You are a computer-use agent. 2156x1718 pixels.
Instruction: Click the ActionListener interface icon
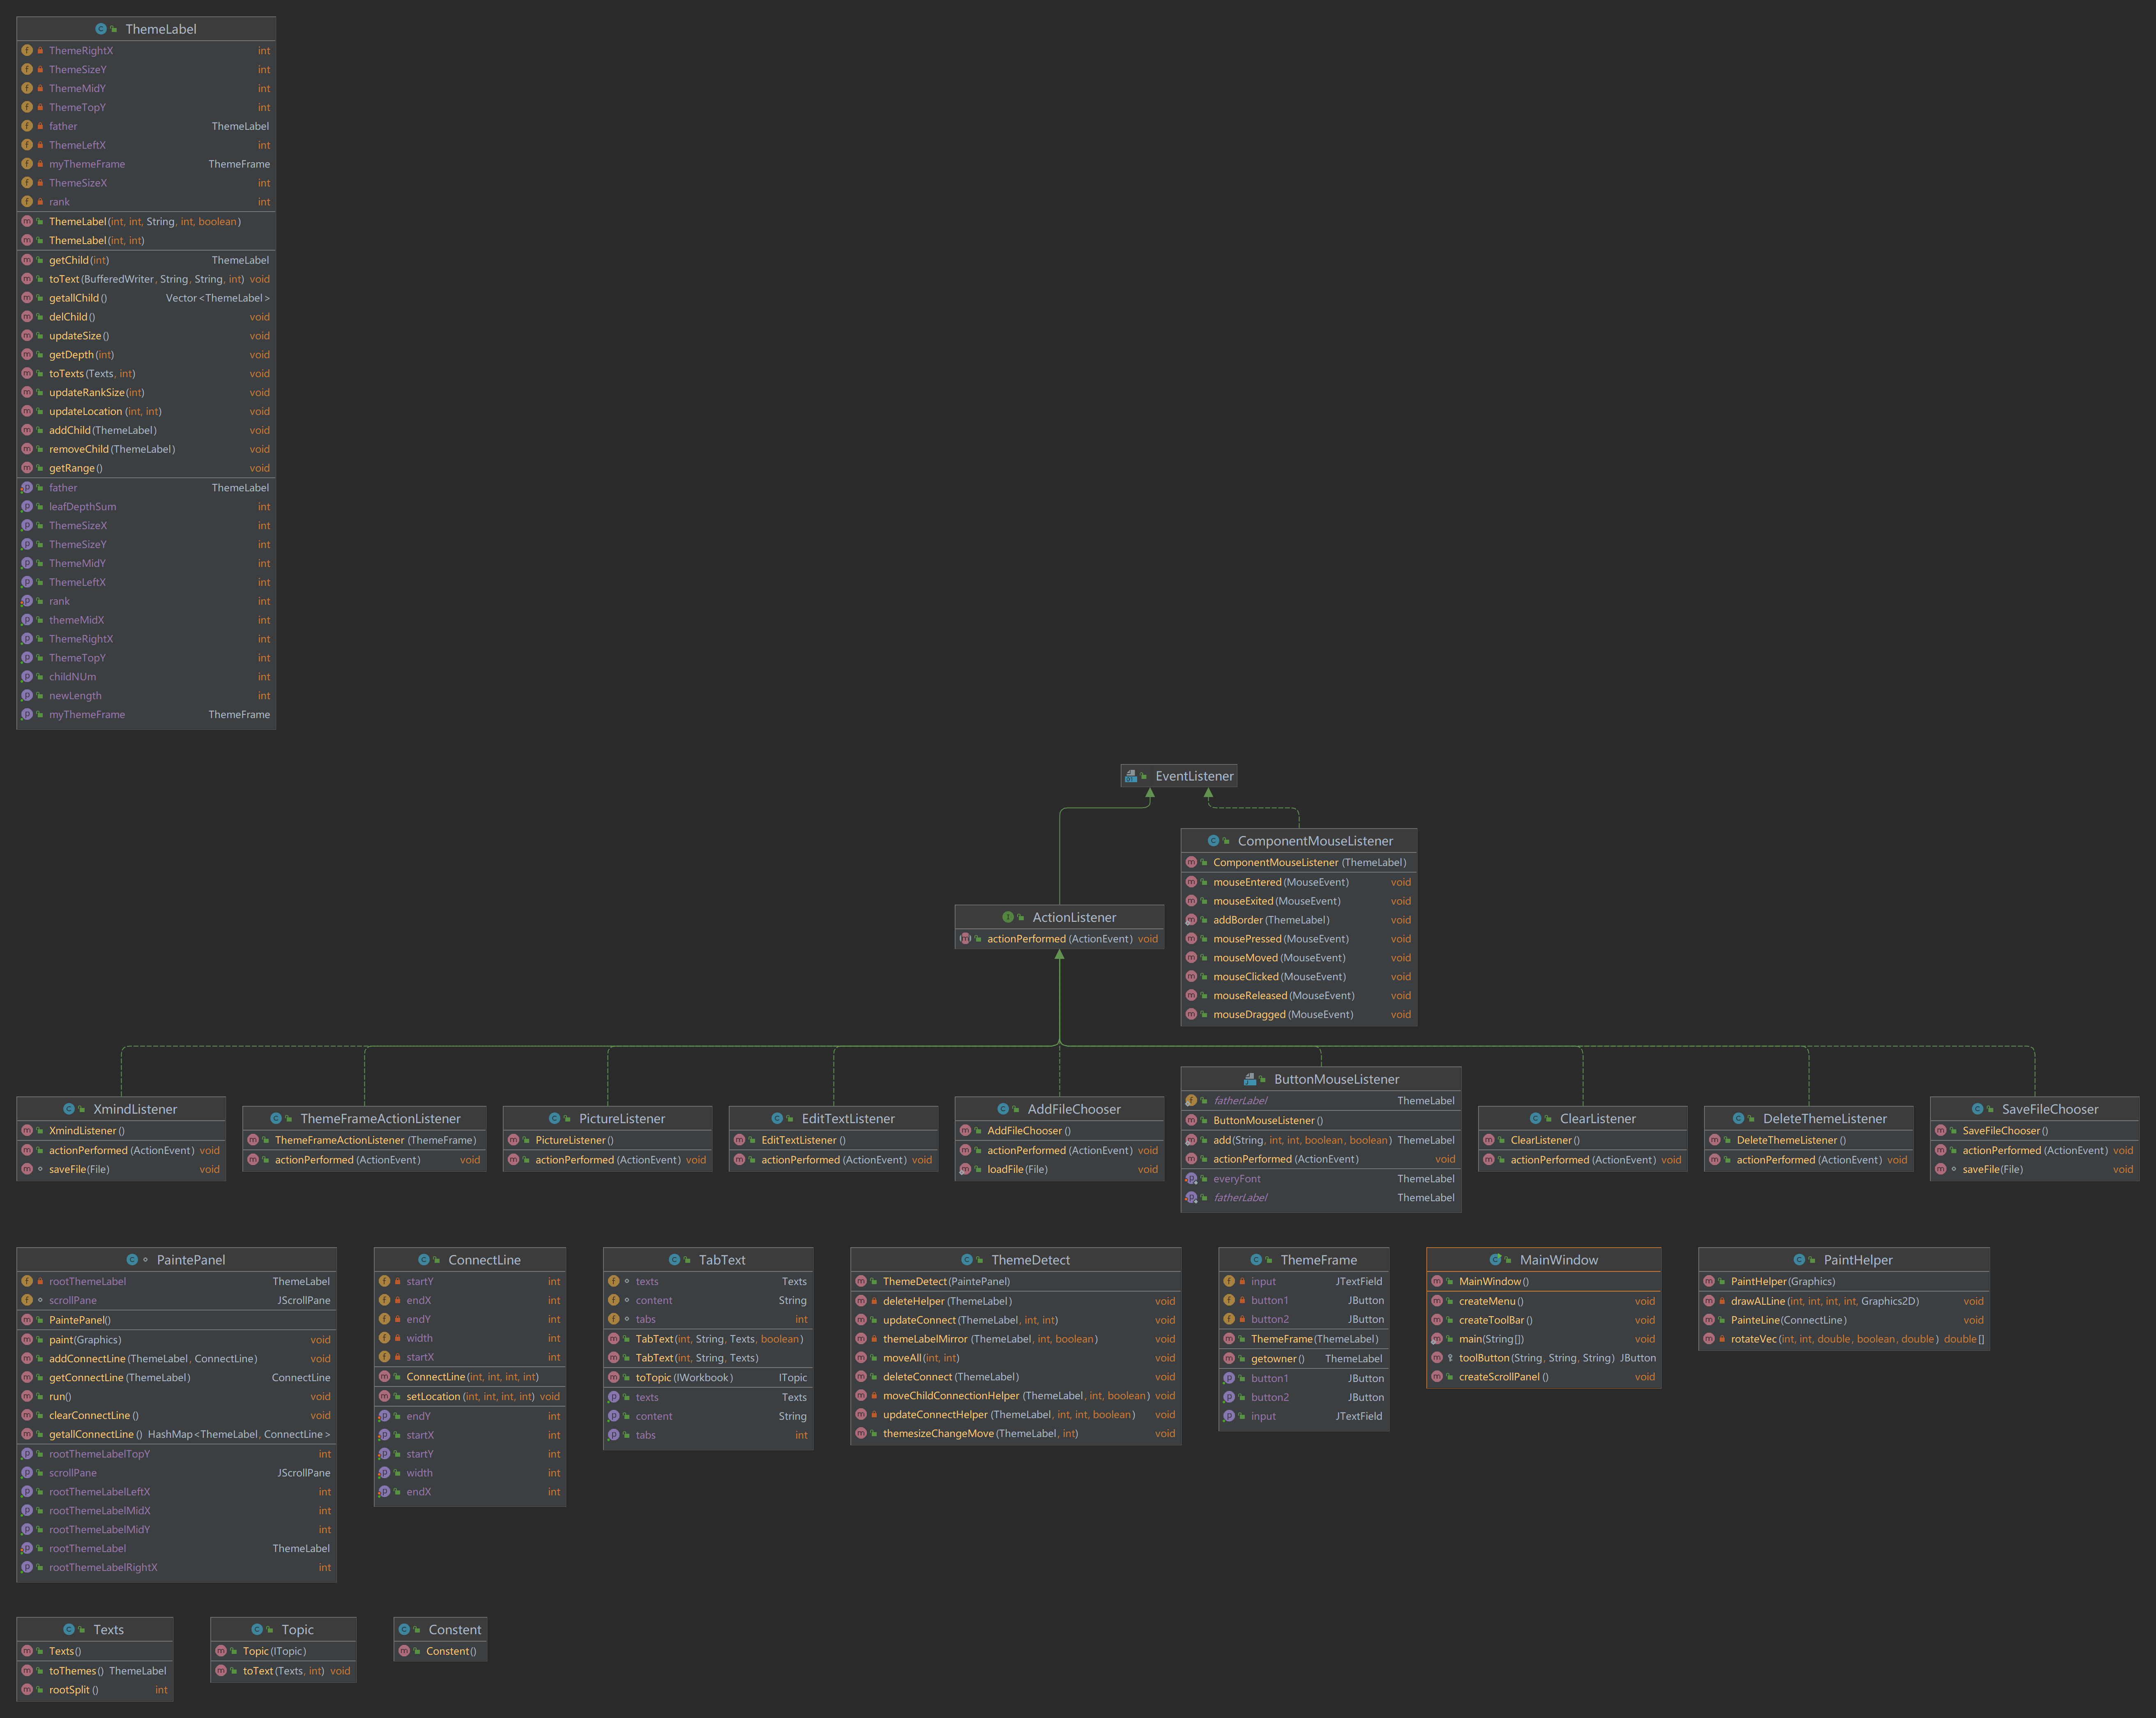pos(1008,917)
